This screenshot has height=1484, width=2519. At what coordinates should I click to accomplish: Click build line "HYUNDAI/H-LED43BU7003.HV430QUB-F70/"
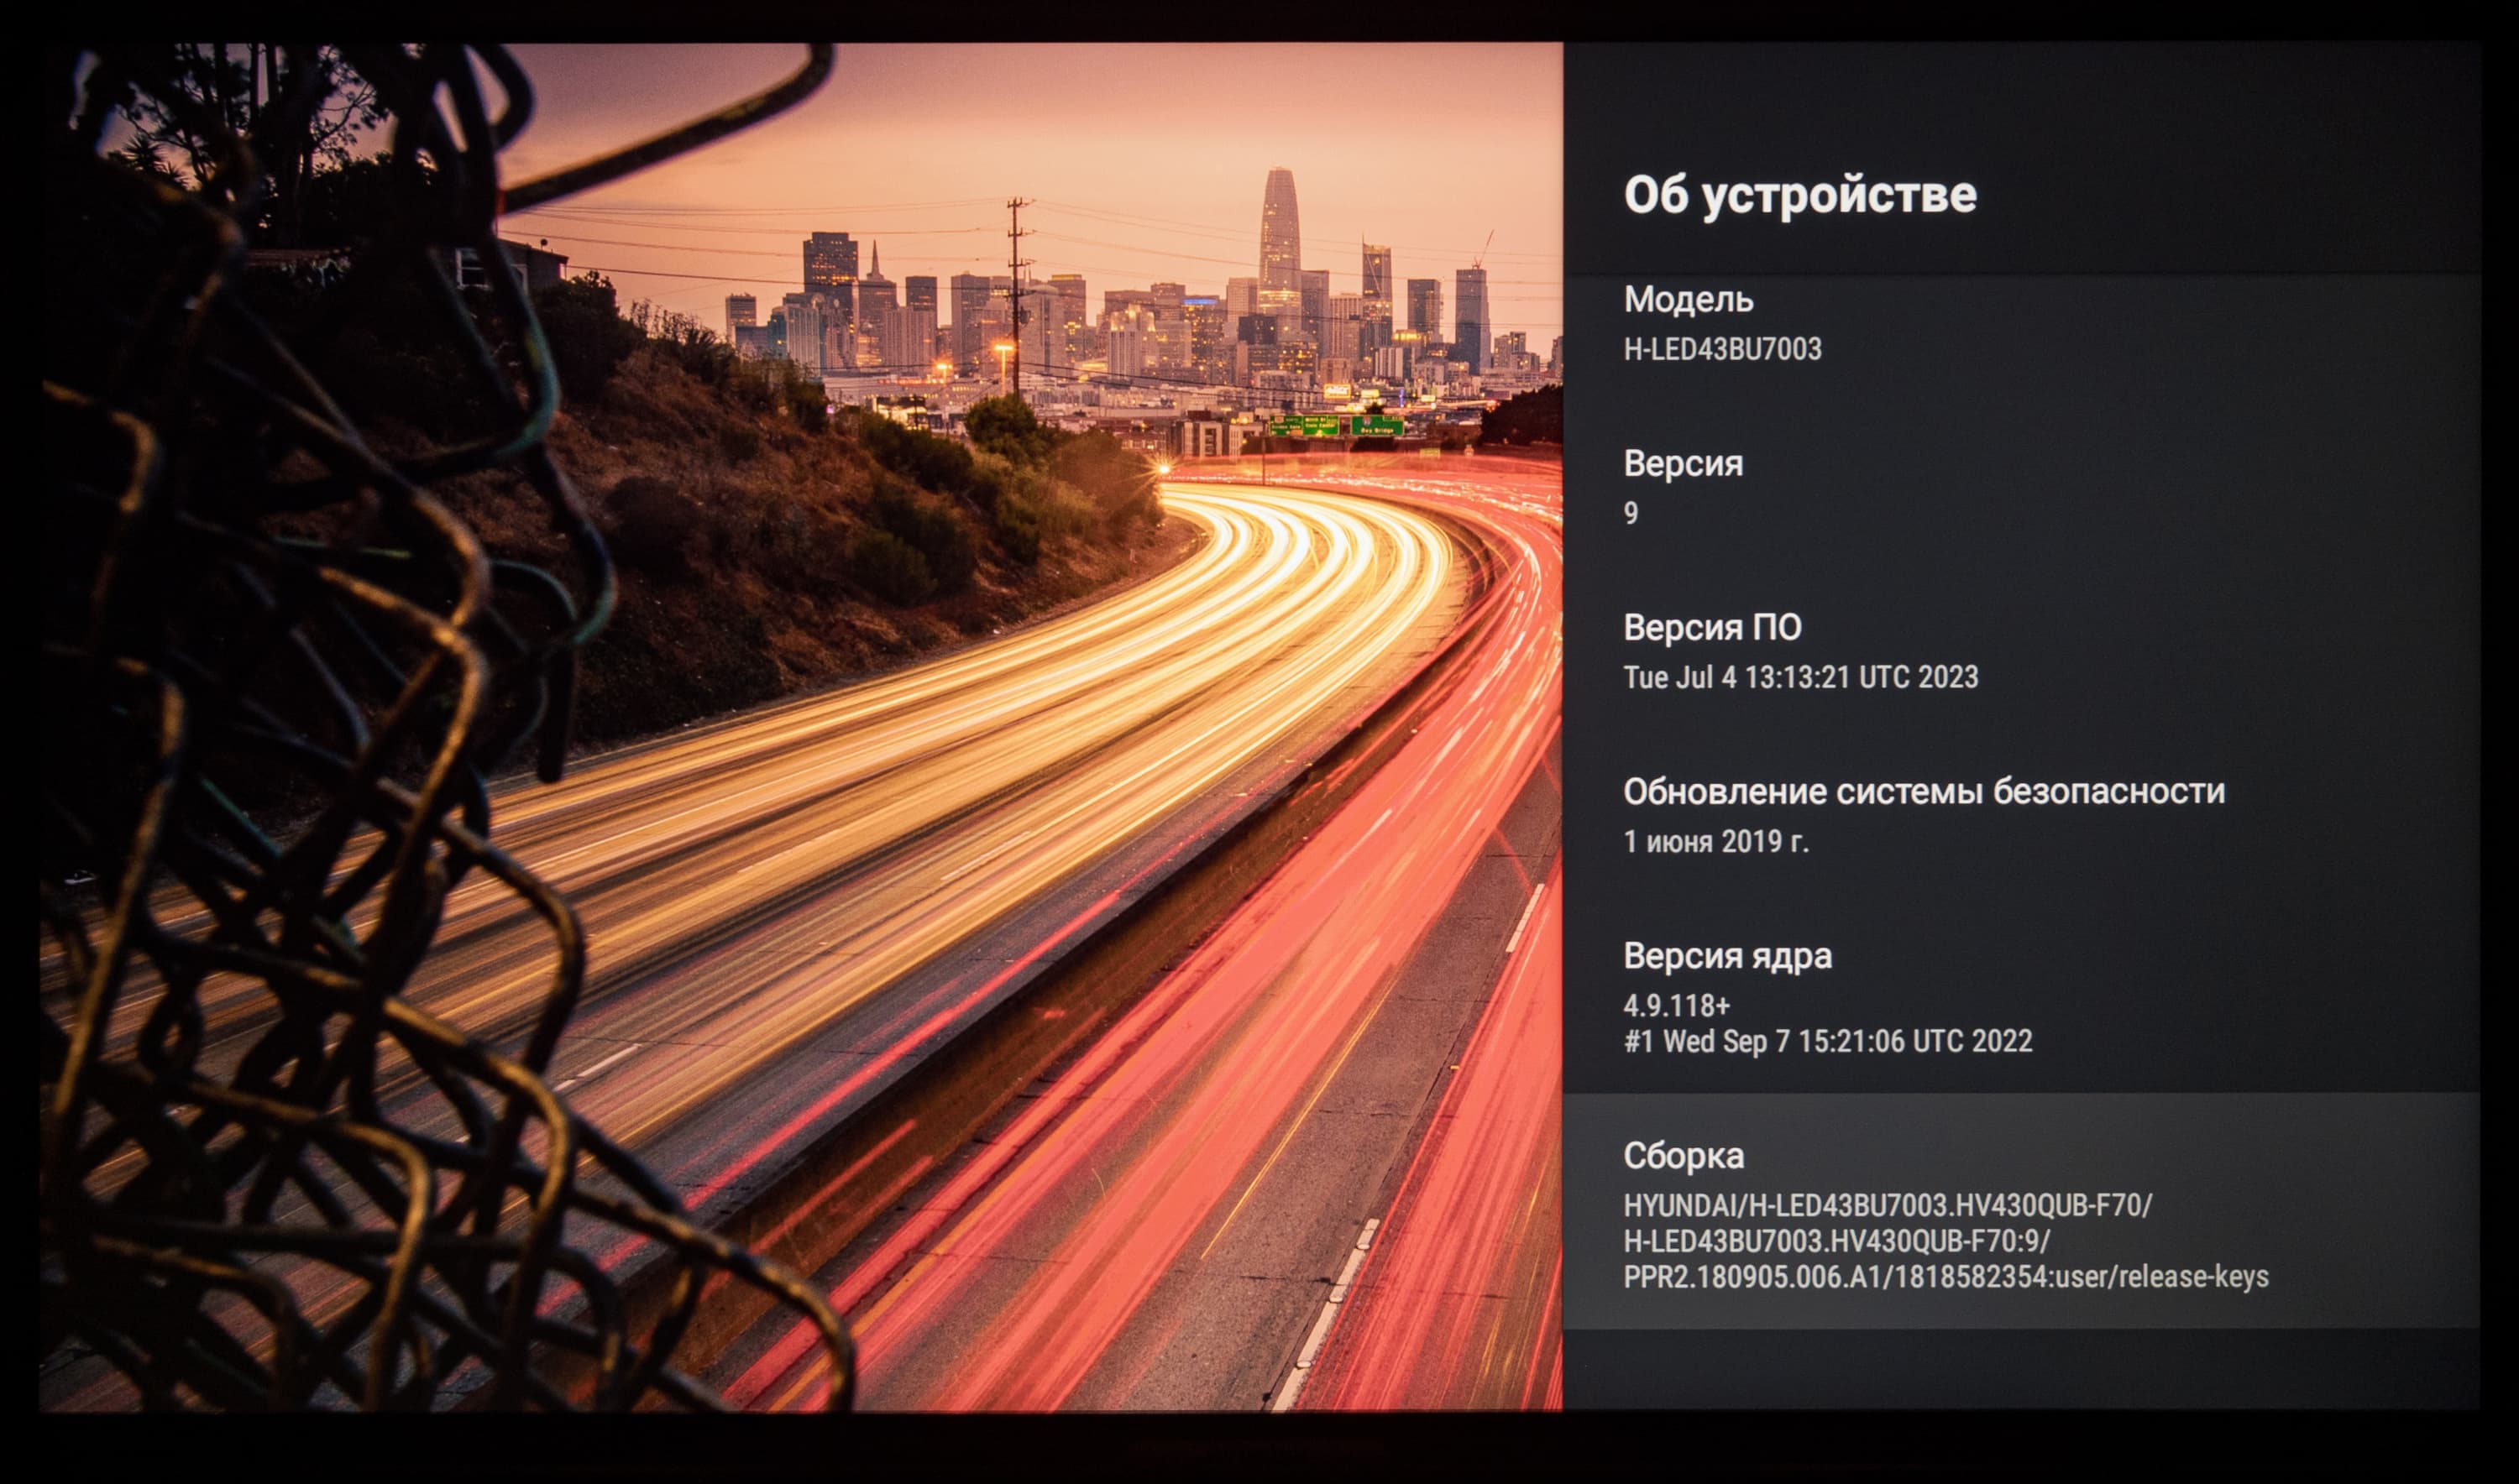point(1887,1205)
